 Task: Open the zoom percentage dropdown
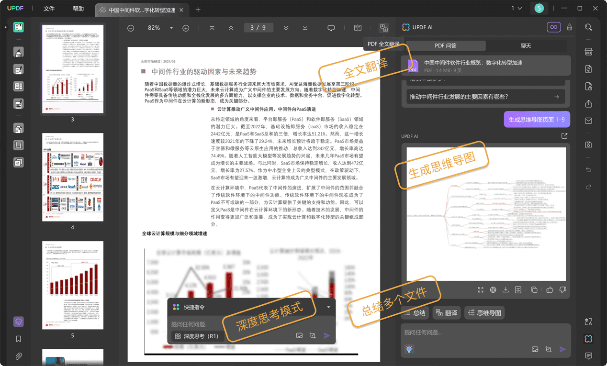point(171,28)
